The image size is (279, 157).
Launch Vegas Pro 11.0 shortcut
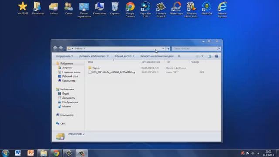(x=145, y=10)
